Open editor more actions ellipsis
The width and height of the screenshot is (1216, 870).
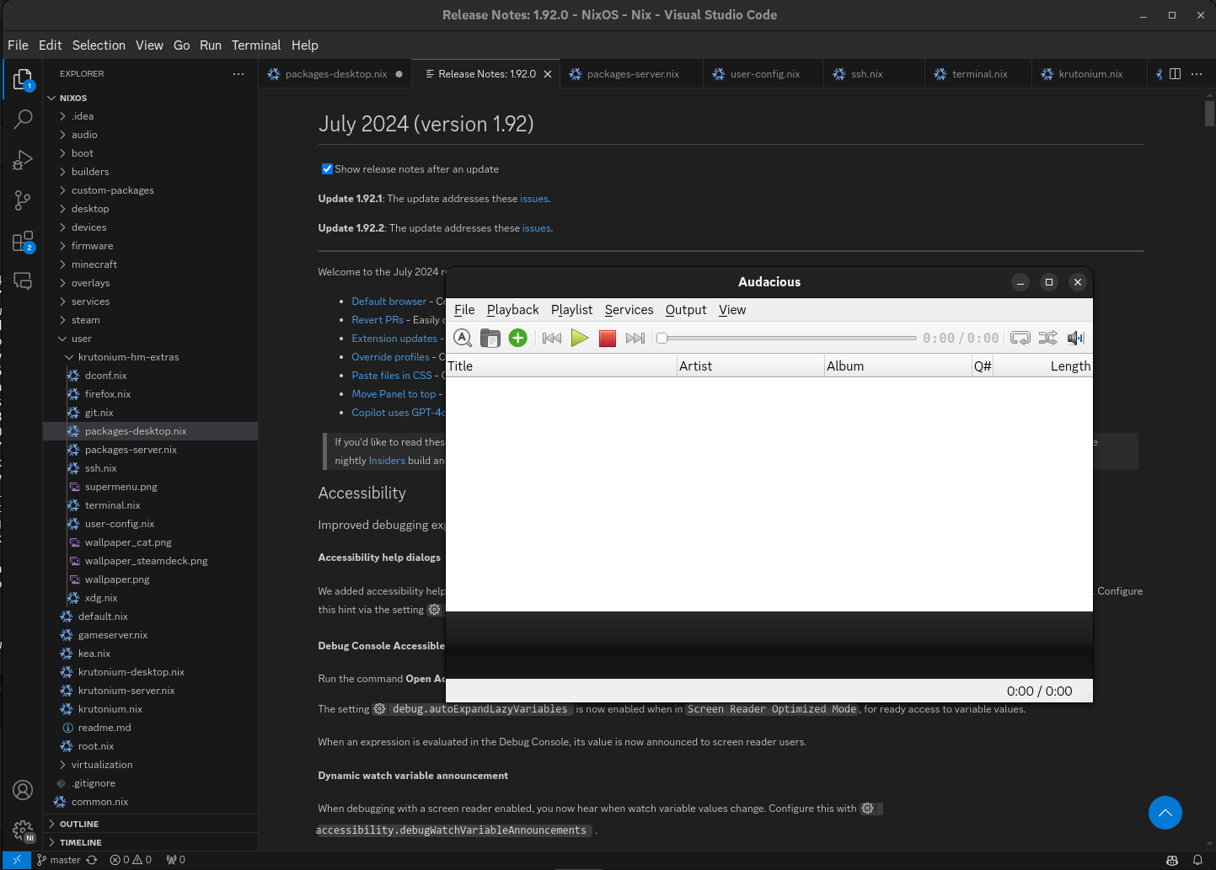tap(1197, 74)
